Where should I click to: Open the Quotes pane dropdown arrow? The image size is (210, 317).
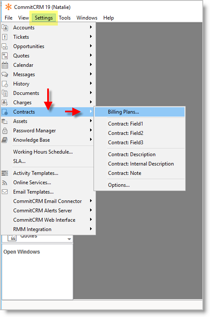pyautogui.click(x=69, y=239)
